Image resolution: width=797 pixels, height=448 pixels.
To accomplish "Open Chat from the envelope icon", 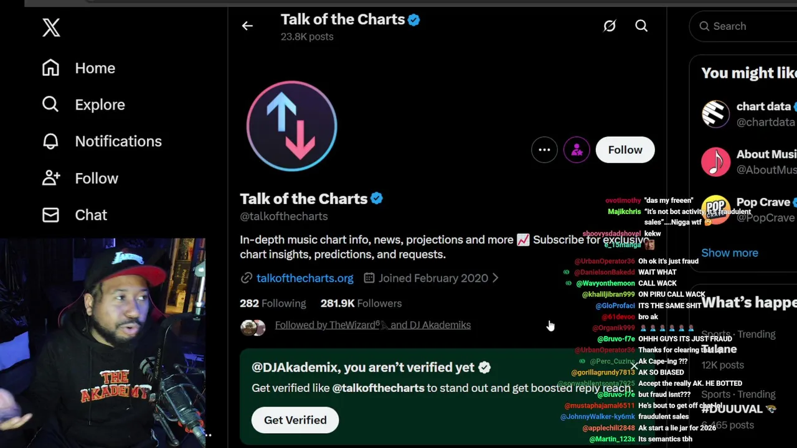I will 51,215.
